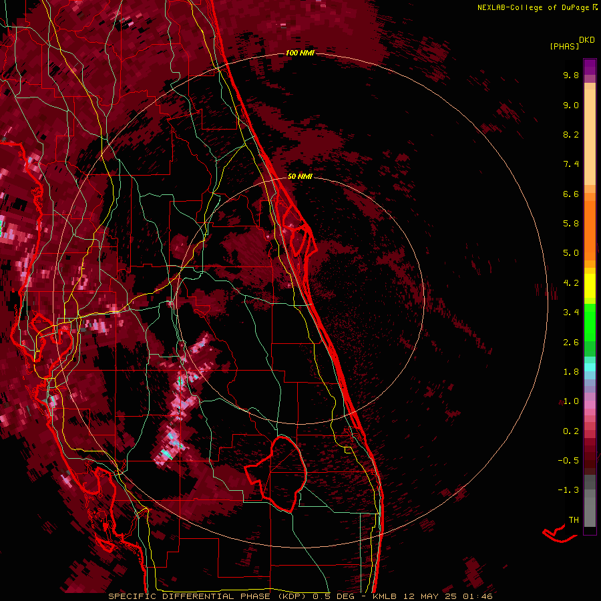Click the DKD label above the color bar
Image resolution: width=601 pixels, height=601 pixels.
tap(586, 40)
